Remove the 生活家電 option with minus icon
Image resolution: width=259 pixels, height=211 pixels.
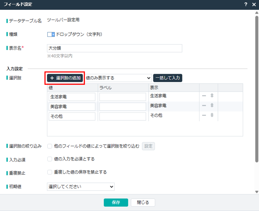tap(204, 96)
